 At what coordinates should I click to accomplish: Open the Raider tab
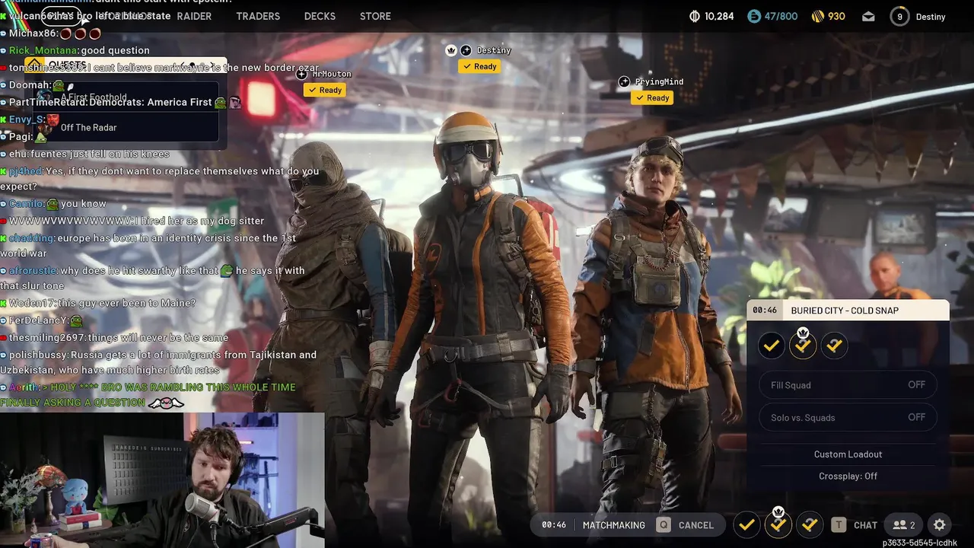tap(194, 16)
